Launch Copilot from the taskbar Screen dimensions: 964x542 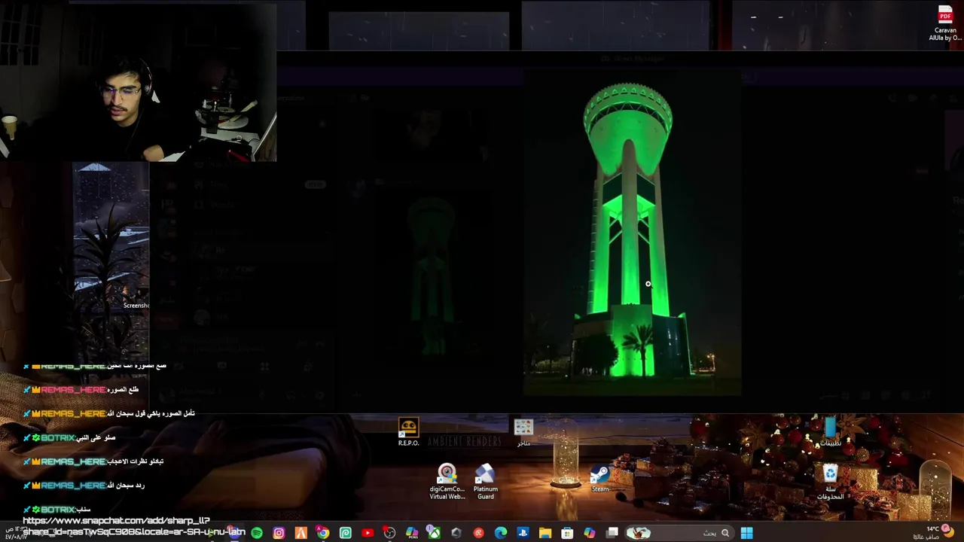(x=590, y=533)
